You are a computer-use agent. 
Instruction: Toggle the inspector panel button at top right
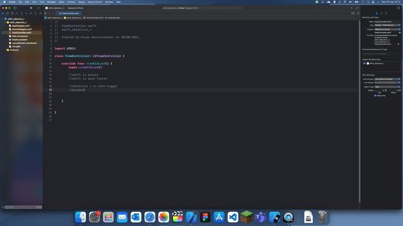click(398, 8)
